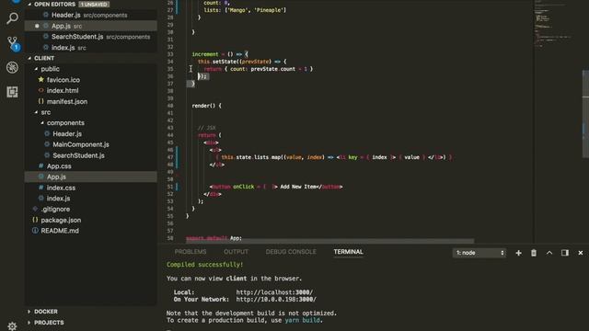Select unsaved App.js in Open Editors
This screenshot has width=589, height=331.
[x=90, y=26]
